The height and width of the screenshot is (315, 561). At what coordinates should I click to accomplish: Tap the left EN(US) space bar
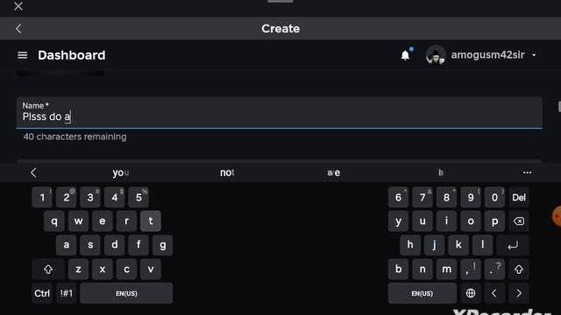pyautogui.click(x=126, y=293)
